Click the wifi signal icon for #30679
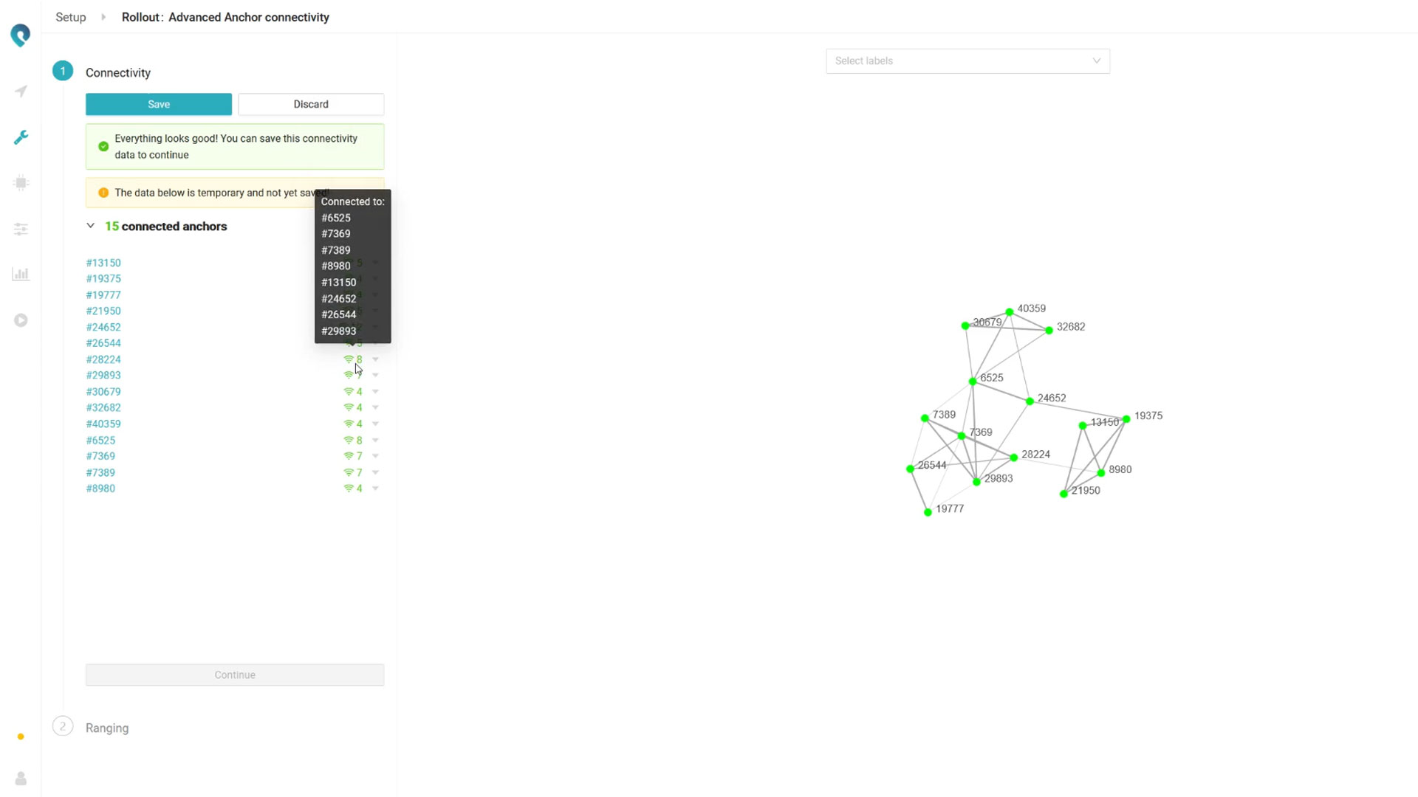Image resolution: width=1418 pixels, height=797 pixels. click(349, 392)
